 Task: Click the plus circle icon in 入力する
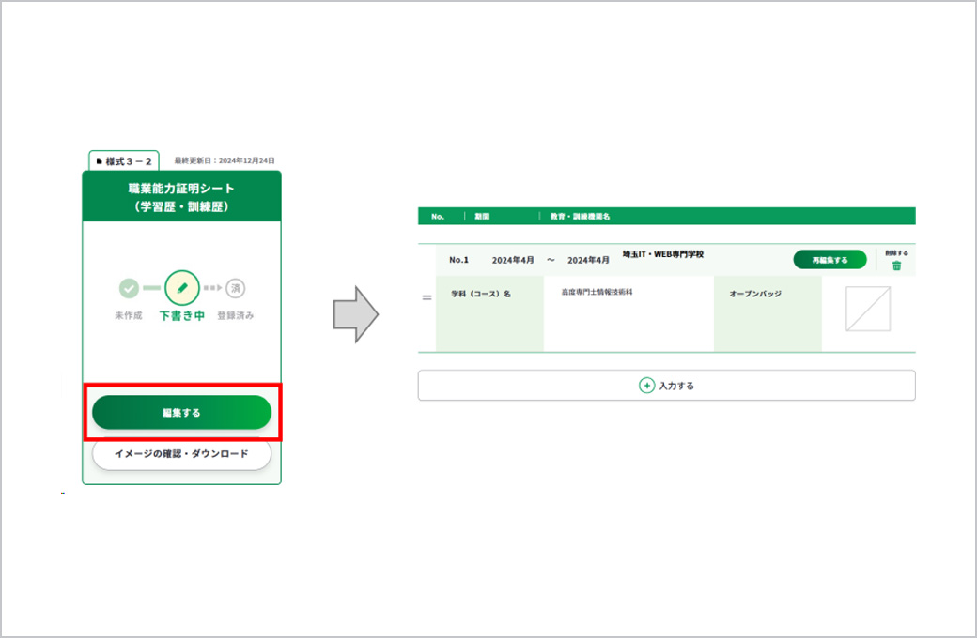coord(646,386)
